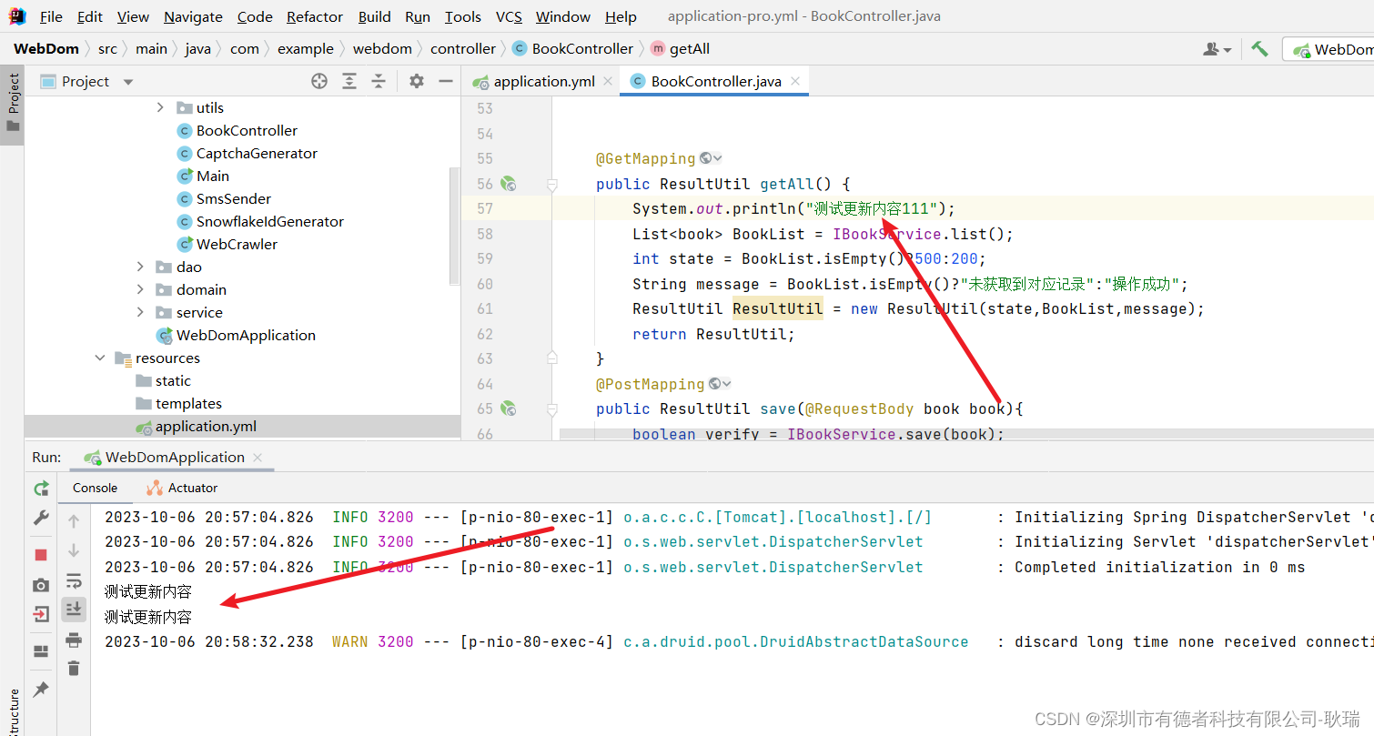Viewport: 1374px width, 736px height.
Task: Click the Exit icon in Run toolbar
Action: [x=41, y=614]
